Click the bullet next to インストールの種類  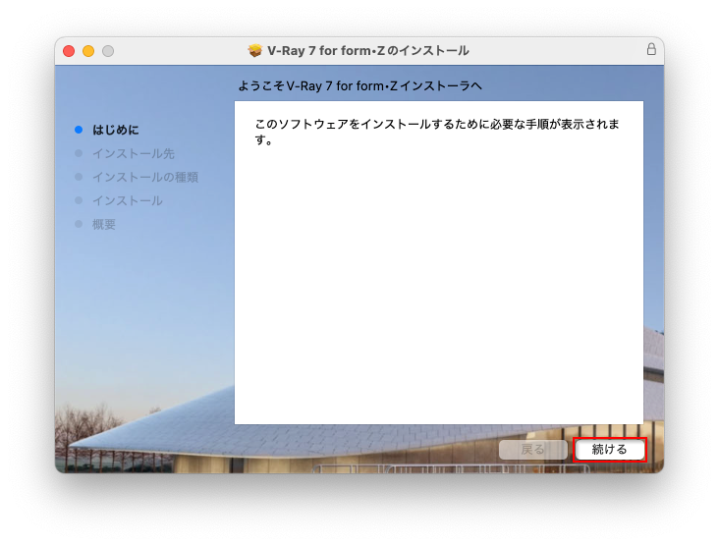tap(79, 177)
